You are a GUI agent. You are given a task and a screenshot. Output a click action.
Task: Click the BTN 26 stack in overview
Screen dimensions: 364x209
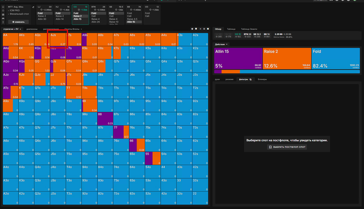[x=248, y=35]
